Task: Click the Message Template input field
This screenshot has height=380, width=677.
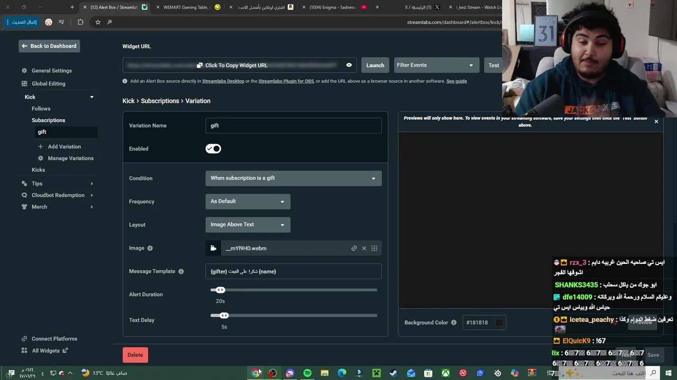Action: click(294, 271)
